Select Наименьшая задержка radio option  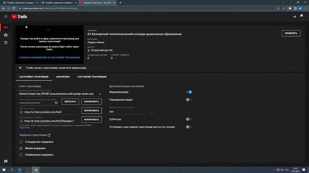21,155
